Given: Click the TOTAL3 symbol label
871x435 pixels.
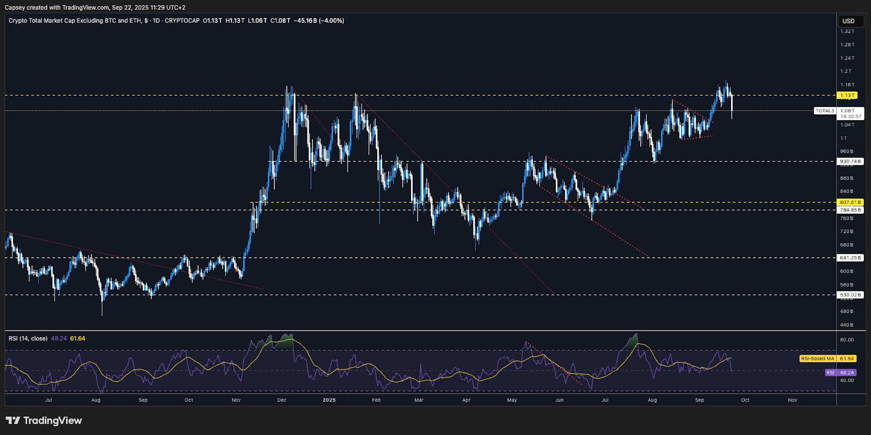Looking at the screenshot, I should (825, 110).
